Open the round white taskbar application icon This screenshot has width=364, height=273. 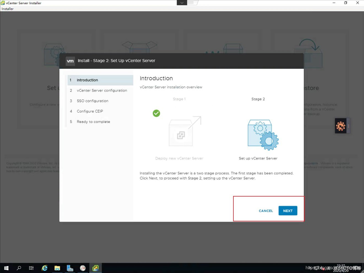click(x=83, y=268)
